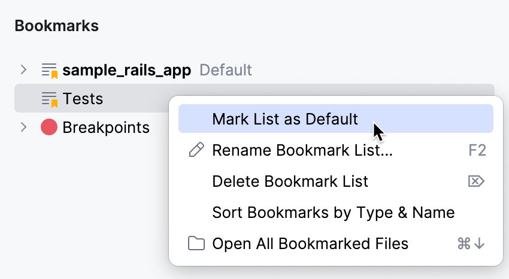Click the Bookmarks panel title
The image size is (509, 279).
coord(56,26)
